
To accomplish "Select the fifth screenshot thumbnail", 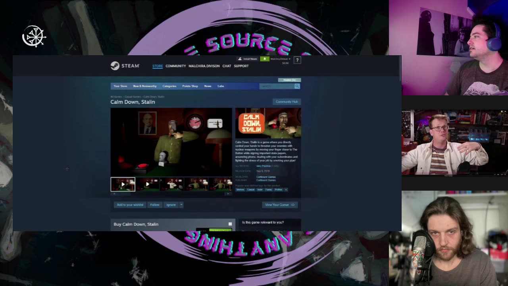I will (x=220, y=184).
